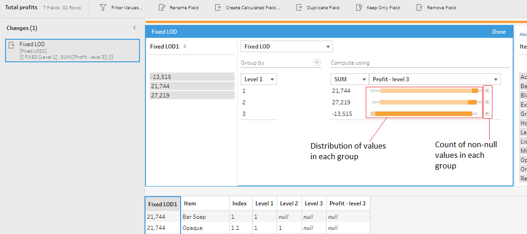
Task: Click the Rename Field pencil icon
Action: [162, 7]
